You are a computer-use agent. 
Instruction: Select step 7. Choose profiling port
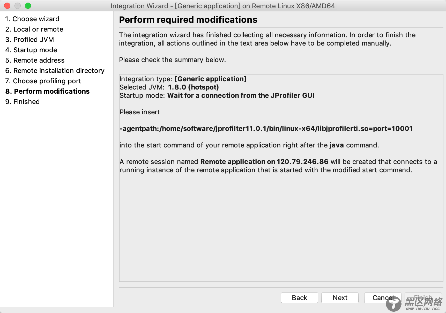pos(43,81)
